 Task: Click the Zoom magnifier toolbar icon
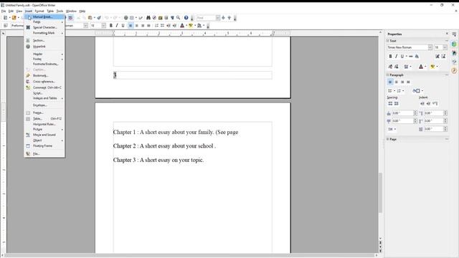[178, 18]
